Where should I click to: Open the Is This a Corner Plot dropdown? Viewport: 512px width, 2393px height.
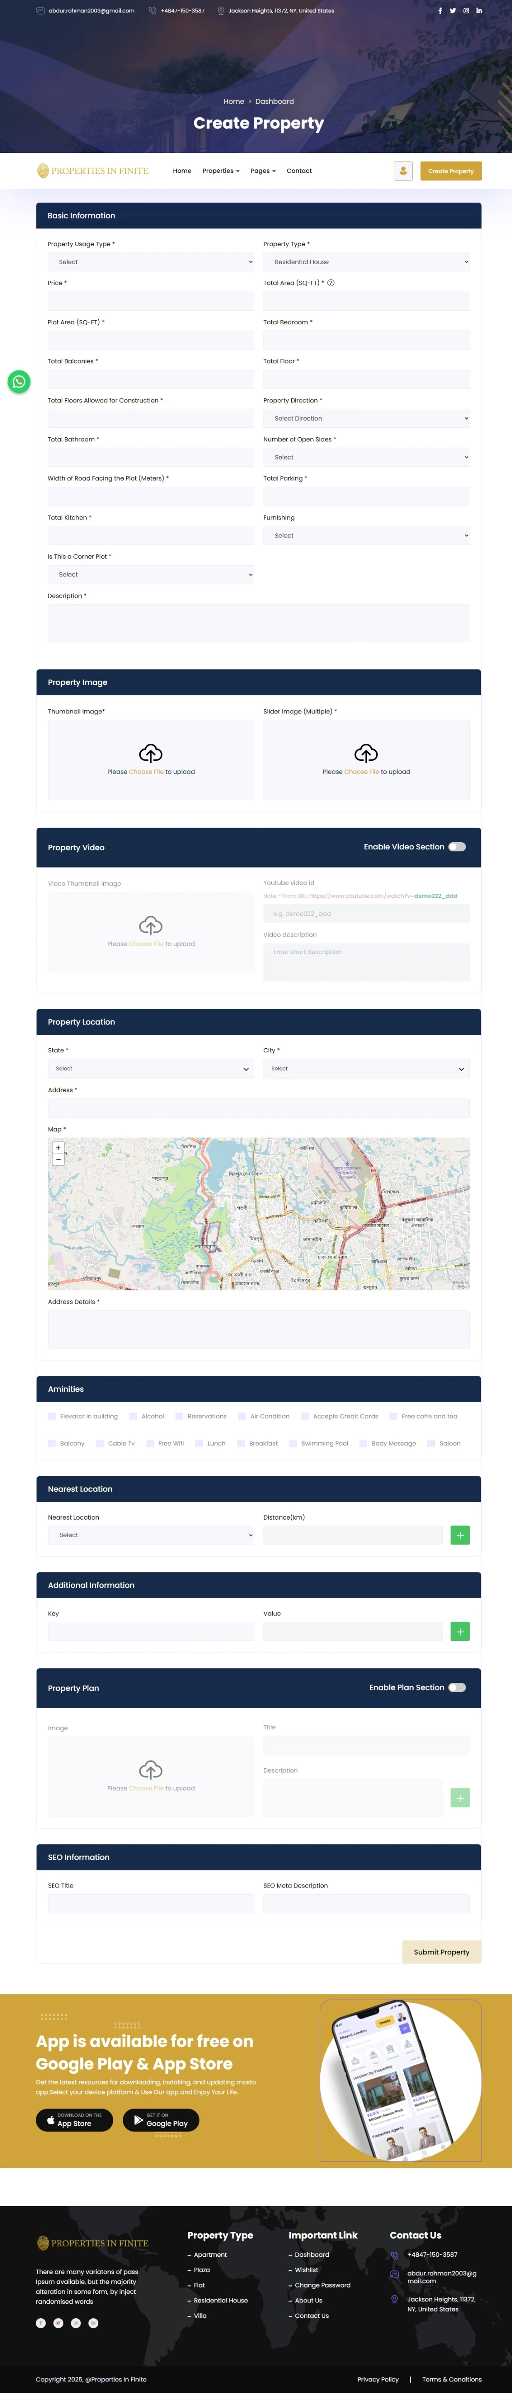tap(151, 575)
